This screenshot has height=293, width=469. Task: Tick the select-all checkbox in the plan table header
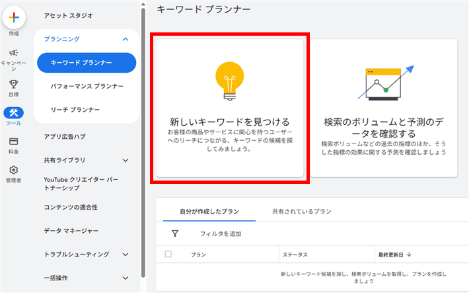tap(168, 254)
